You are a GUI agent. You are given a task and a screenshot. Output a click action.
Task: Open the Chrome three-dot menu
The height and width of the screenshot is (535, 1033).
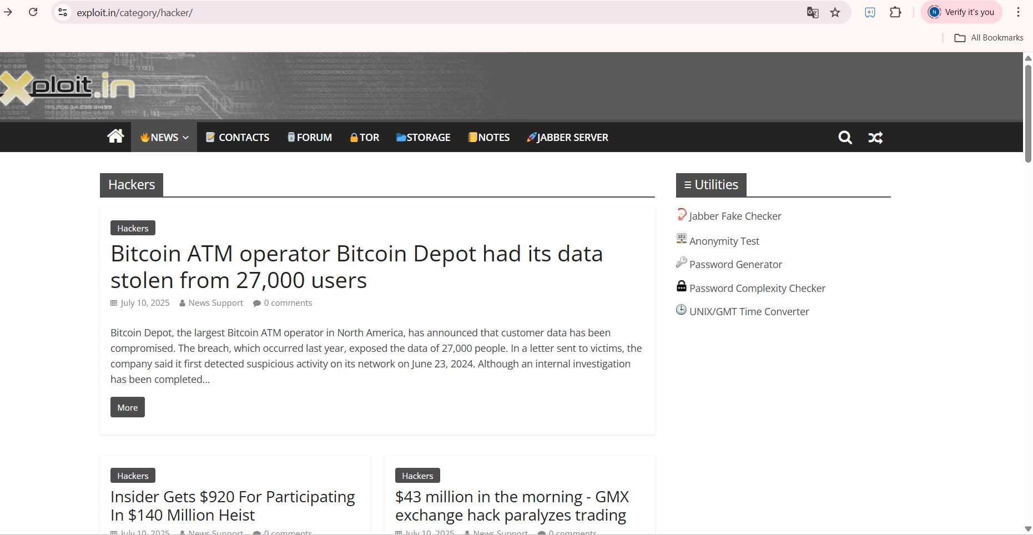(1019, 12)
